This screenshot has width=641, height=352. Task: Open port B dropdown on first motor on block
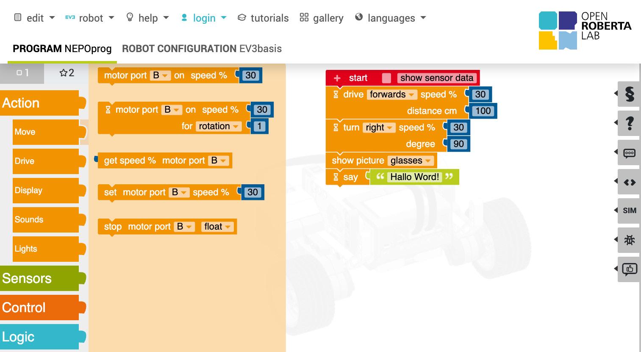point(160,75)
